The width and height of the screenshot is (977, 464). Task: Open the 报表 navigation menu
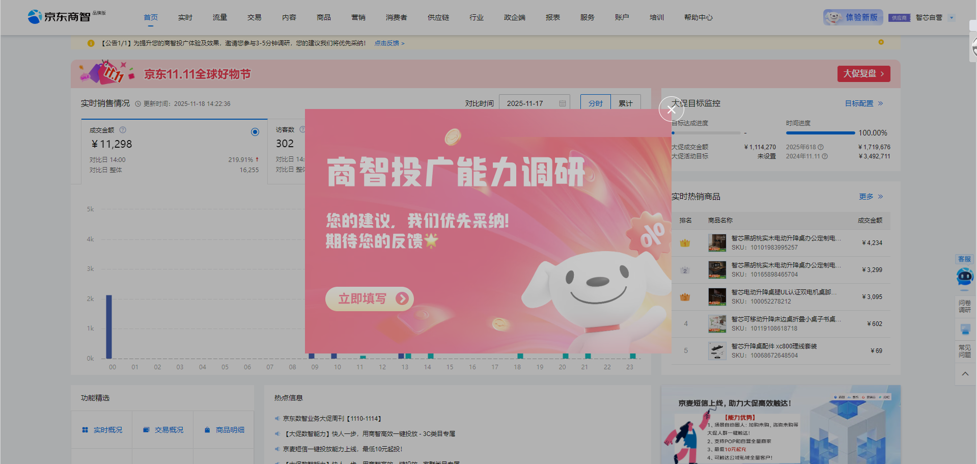coord(553,17)
